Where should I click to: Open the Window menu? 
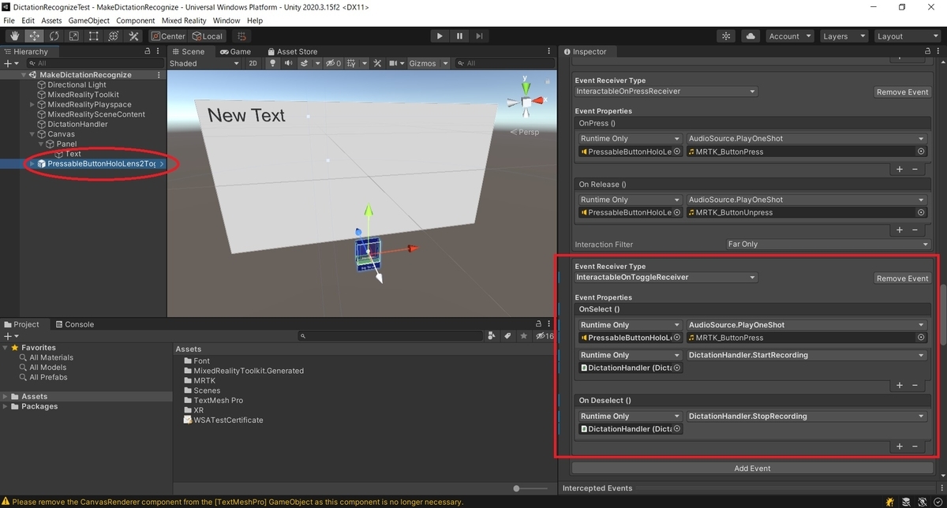[x=226, y=20]
